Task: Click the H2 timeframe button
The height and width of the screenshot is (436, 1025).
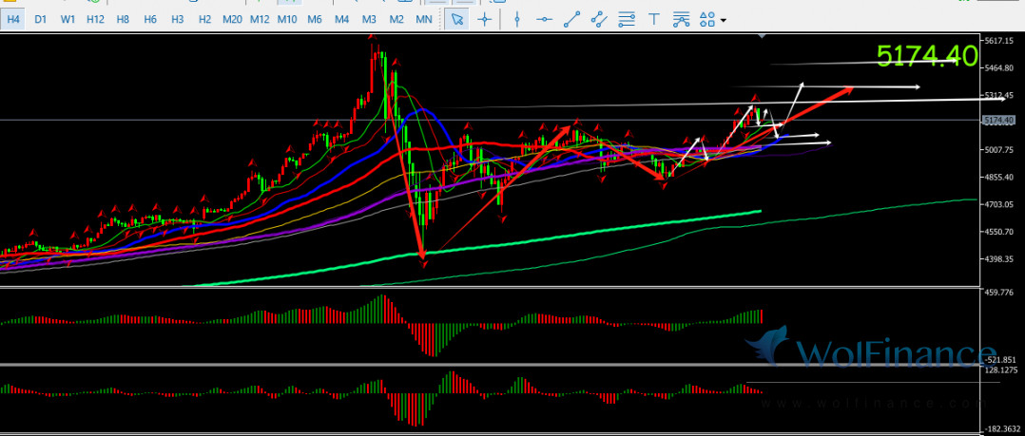Action: (x=204, y=19)
